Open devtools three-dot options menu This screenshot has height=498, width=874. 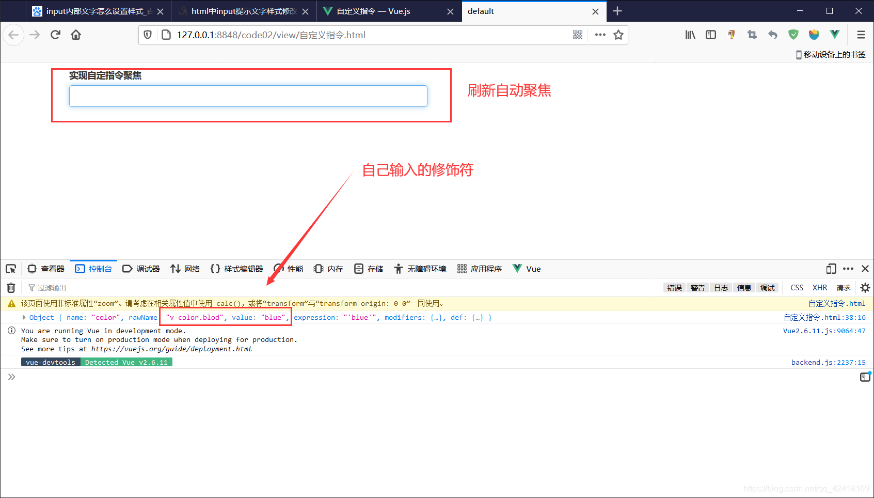[848, 269]
